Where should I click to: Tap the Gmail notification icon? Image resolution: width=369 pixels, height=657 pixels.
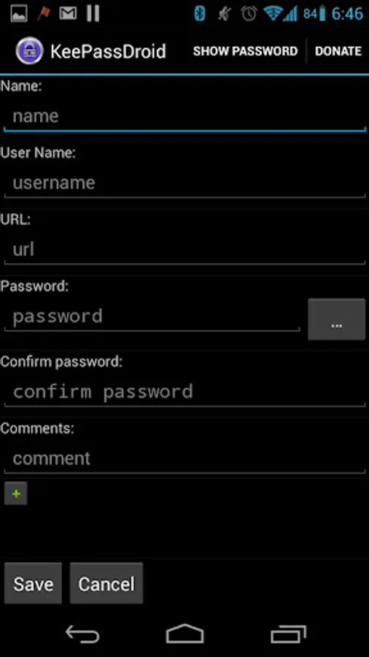[69, 14]
